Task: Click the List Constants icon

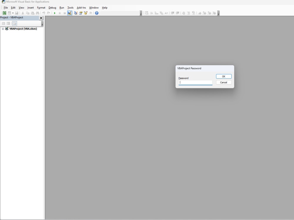Action: point(151,13)
